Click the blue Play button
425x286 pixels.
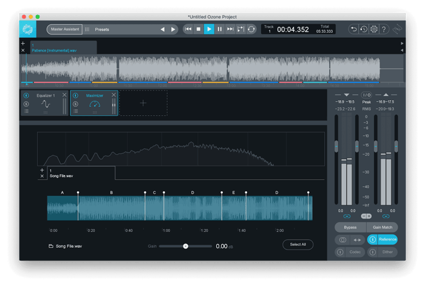pos(209,29)
